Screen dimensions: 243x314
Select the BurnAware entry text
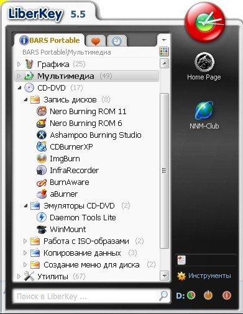point(70,182)
